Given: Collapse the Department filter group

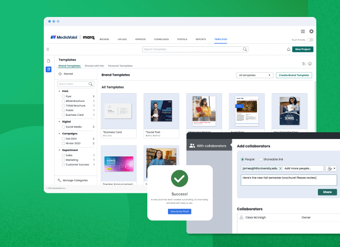Looking at the screenshot, I should coord(59,150).
